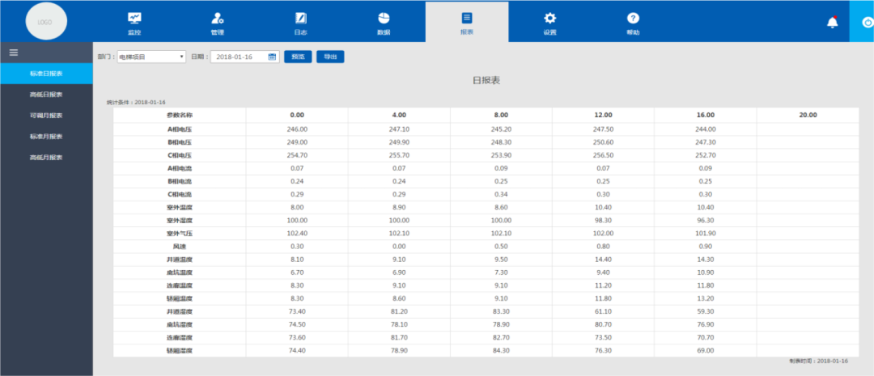This screenshot has height=376, width=874.
Task: Click the 井道湿度 value 83.30
Action: (501, 311)
